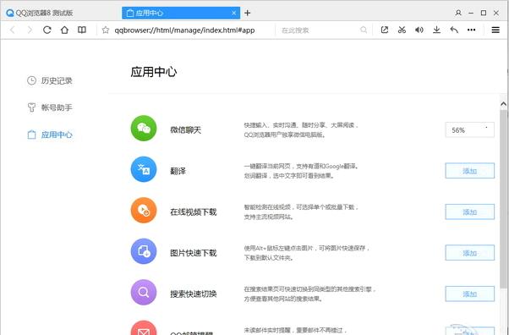This screenshot has width=509, height=335.
Task: Close the 应用中心 tab
Action: coord(234,13)
